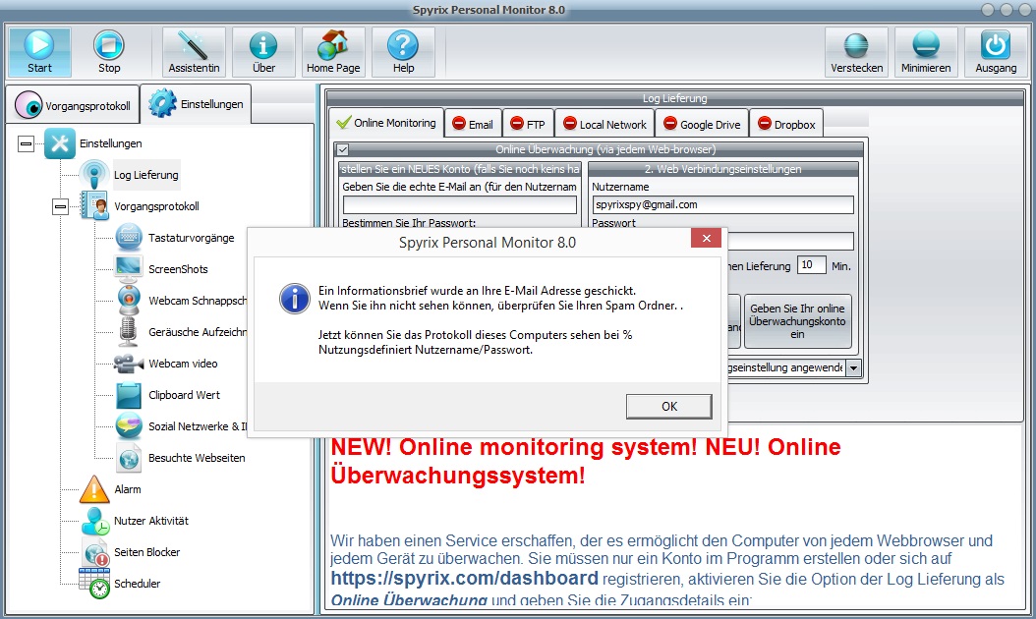The image size is (1036, 619).
Task: Click the new account E-Mail input field
Action: (x=459, y=204)
